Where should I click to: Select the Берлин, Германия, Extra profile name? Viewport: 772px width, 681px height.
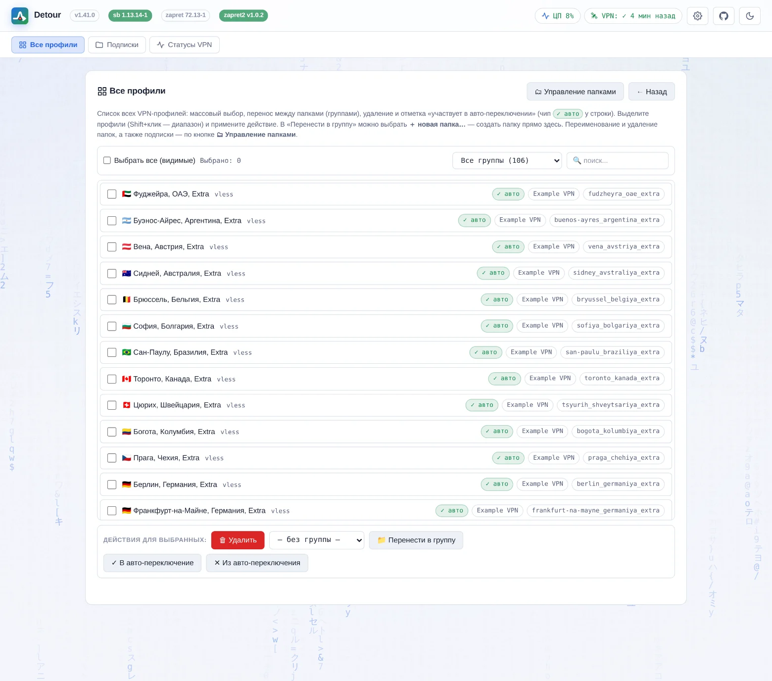175,485
